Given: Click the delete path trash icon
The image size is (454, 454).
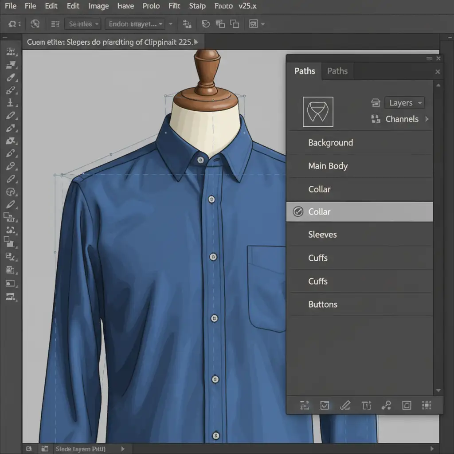Looking at the screenshot, I should coord(366,405).
